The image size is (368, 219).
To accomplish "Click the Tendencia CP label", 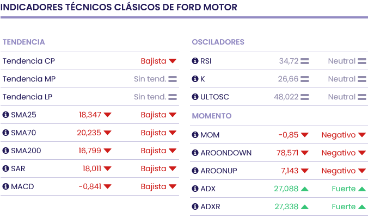I will click(28, 61).
